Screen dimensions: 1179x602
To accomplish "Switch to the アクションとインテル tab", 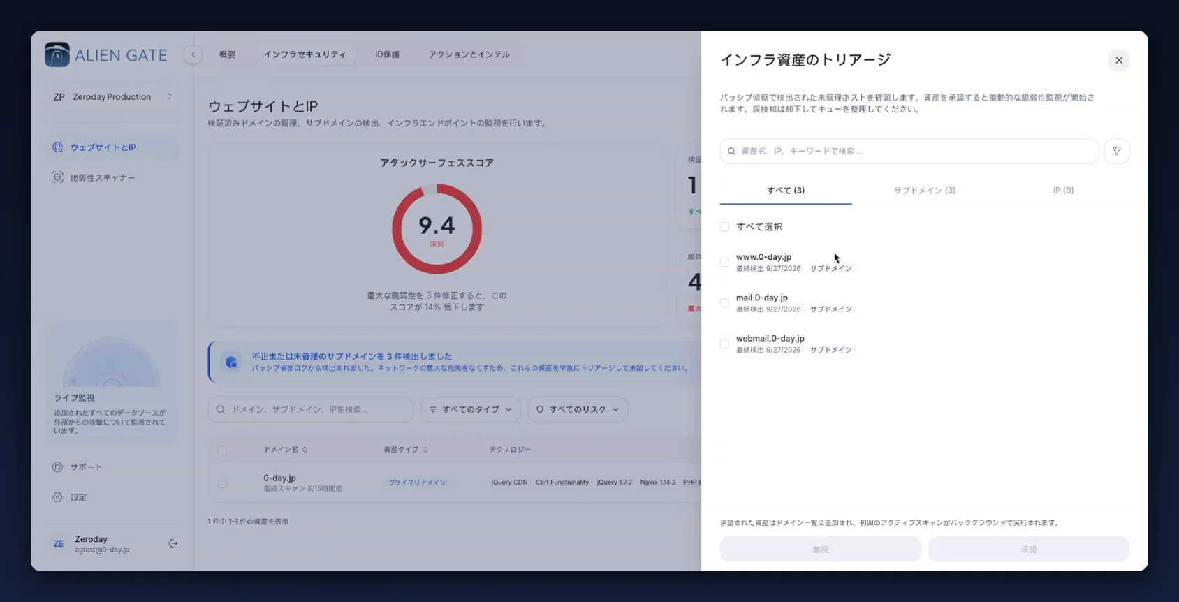I will (469, 54).
